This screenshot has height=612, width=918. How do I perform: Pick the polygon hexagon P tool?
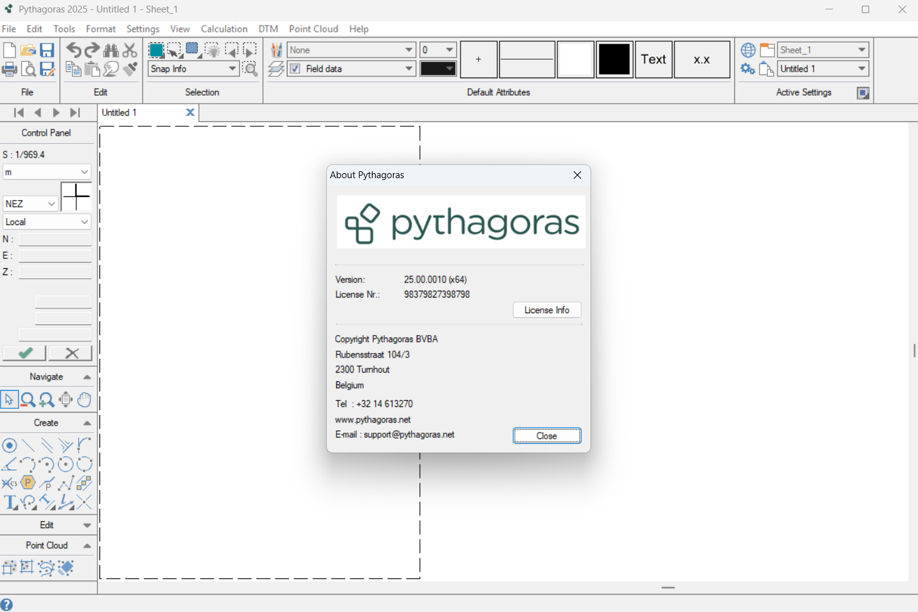(x=28, y=483)
